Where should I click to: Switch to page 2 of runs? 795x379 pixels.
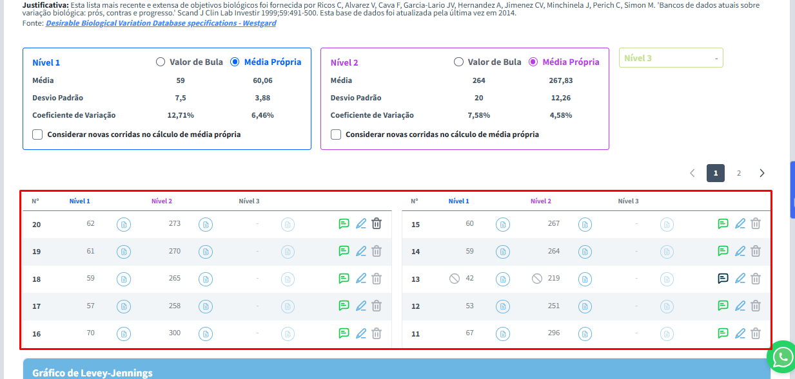pyautogui.click(x=739, y=173)
